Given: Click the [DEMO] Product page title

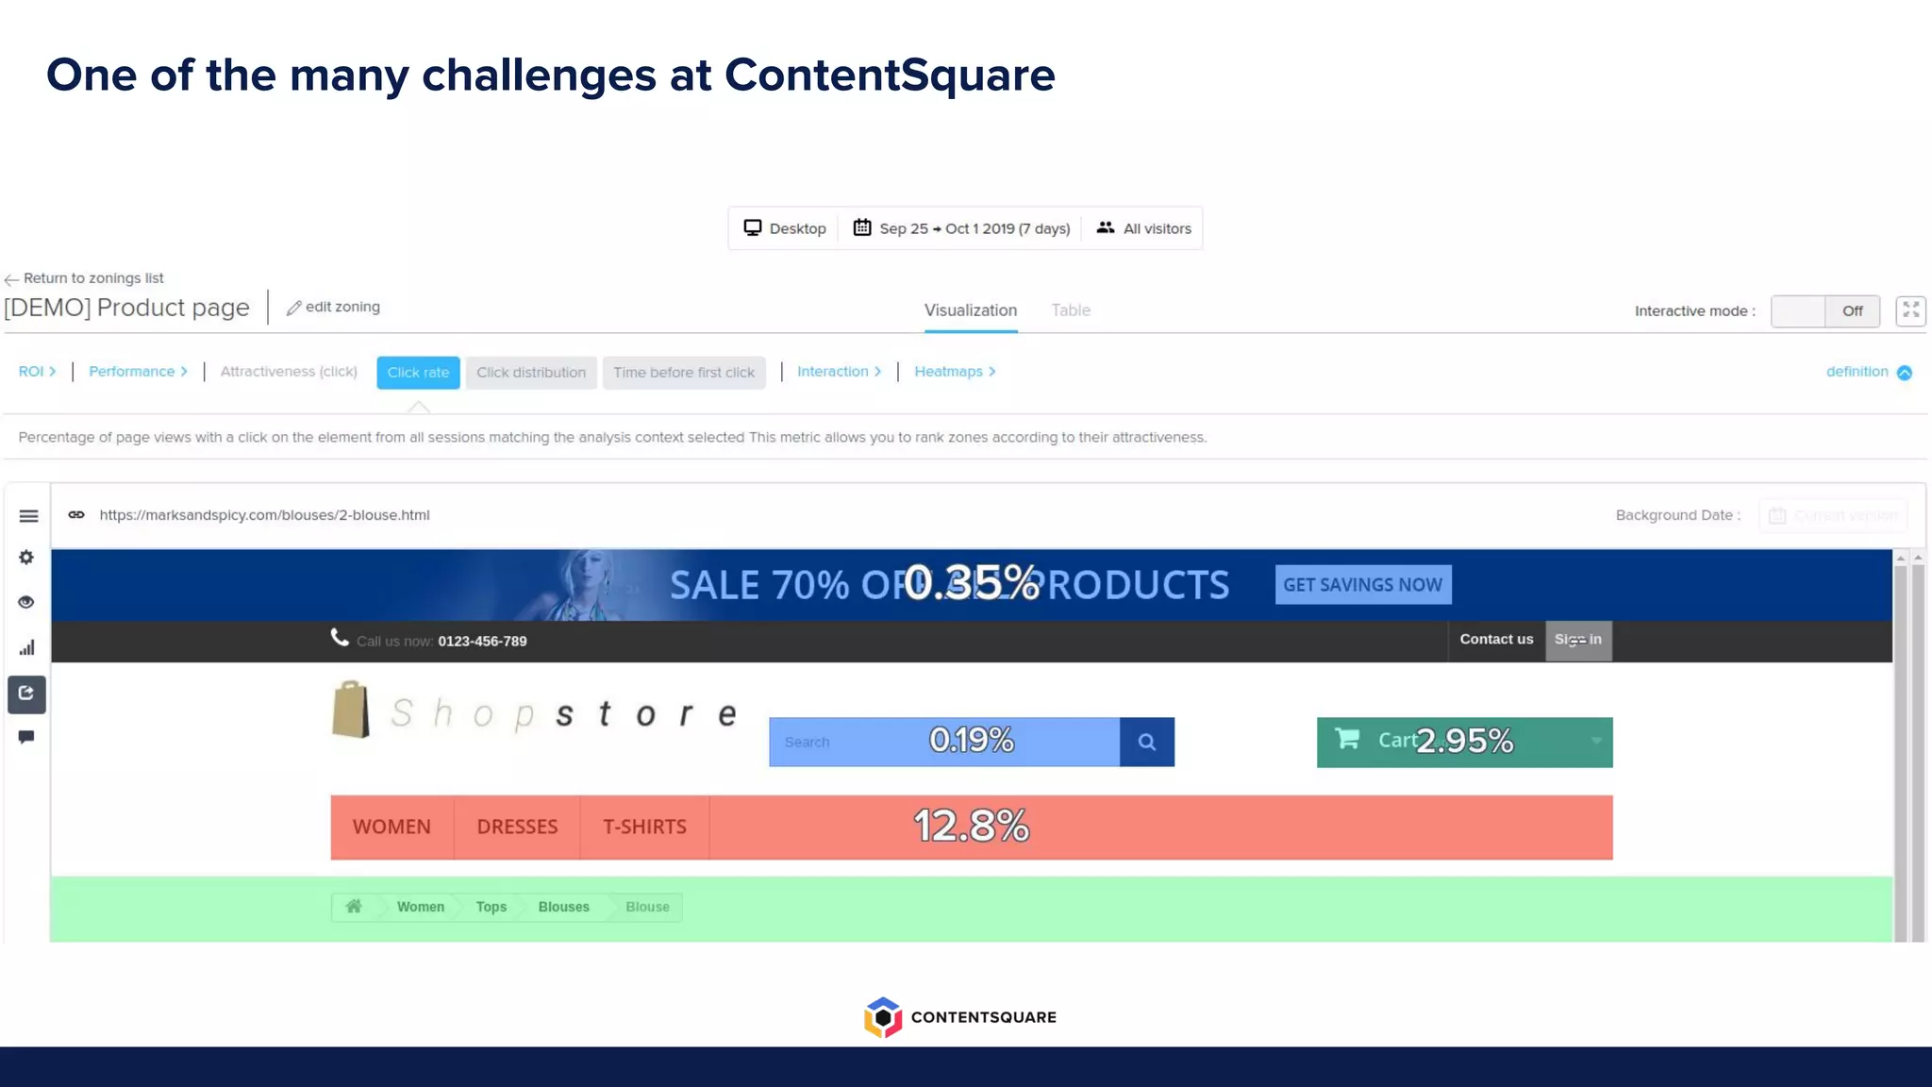Looking at the screenshot, I should pyautogui.click(x=126, y=308).
